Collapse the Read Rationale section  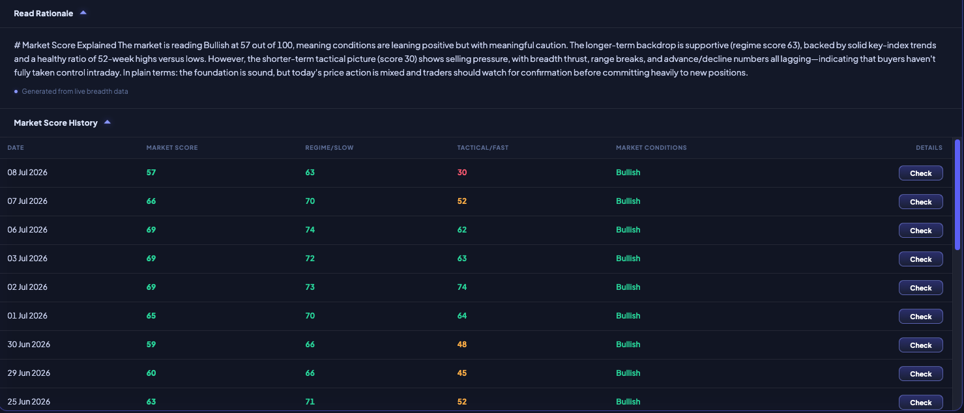coord(50,13)
